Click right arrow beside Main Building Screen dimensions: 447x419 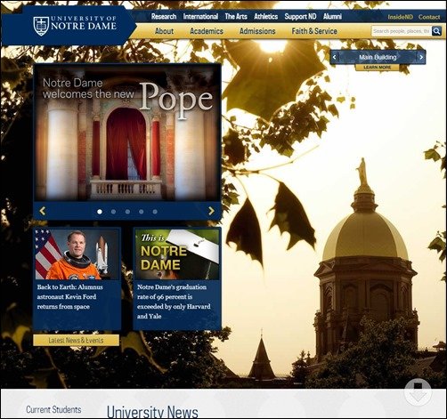click(421, 57)
